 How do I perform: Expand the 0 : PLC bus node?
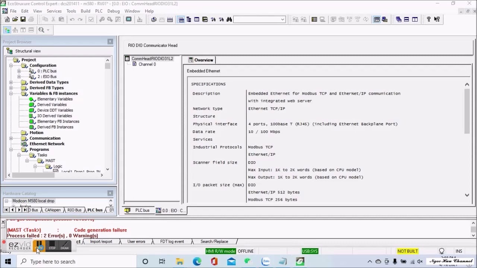19,71
